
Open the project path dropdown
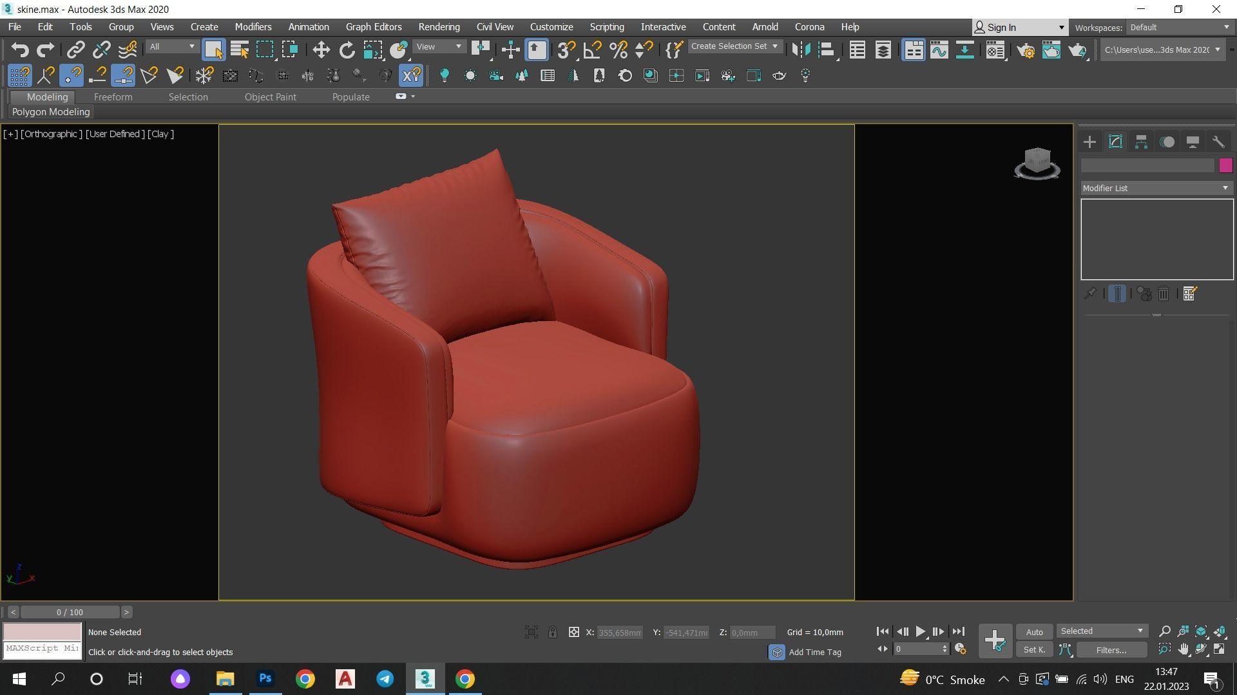tap(1162, 50)
